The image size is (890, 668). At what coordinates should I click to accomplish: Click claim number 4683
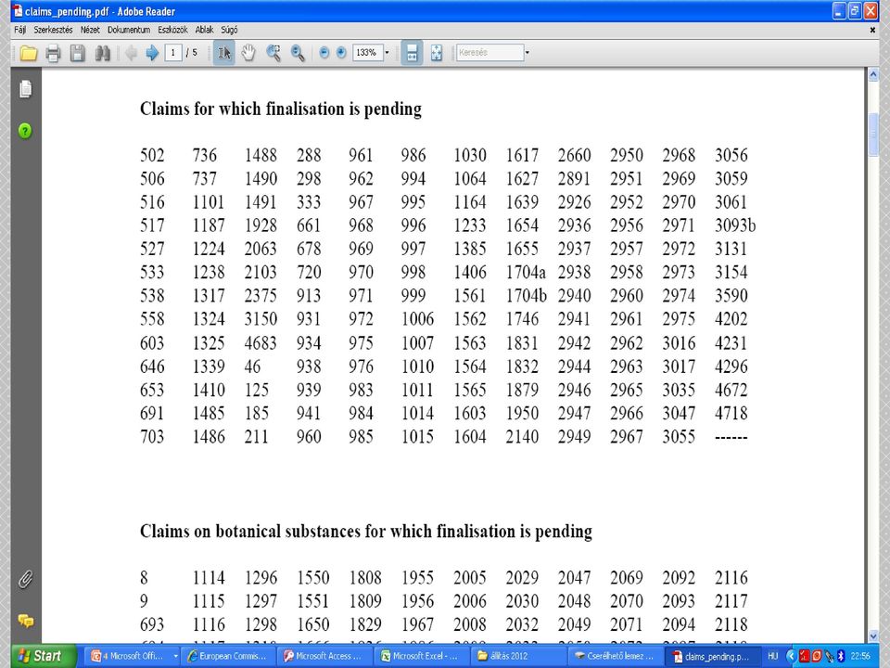pos(260,342)
